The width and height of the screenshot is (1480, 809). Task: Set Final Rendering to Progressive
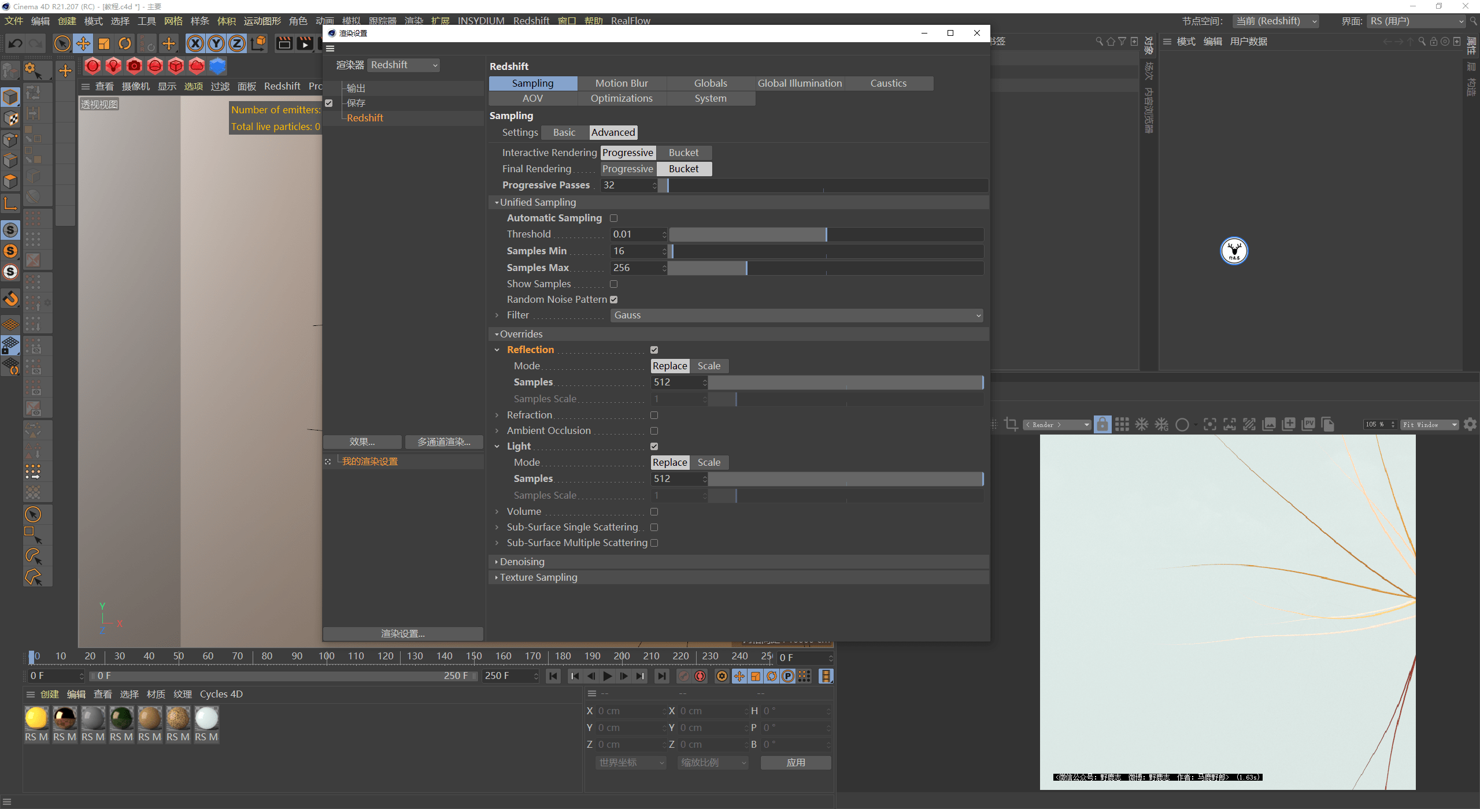[627, 169]
